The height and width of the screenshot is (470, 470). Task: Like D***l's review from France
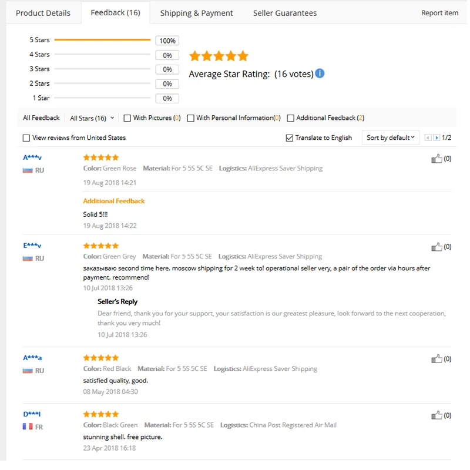tap(437, 415)
